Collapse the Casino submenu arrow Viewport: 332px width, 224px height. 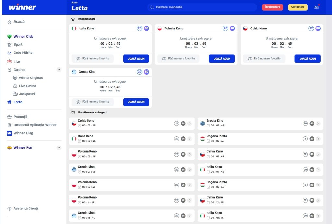coord(59,70)
